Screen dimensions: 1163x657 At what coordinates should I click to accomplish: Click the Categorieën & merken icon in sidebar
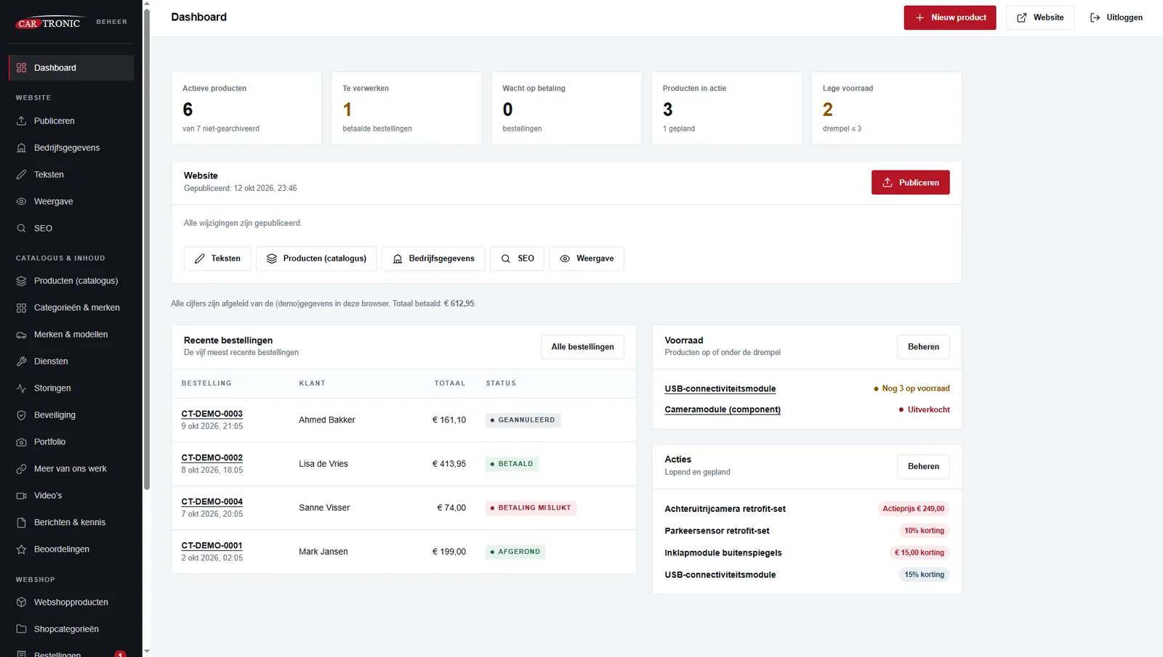[21, 308]
